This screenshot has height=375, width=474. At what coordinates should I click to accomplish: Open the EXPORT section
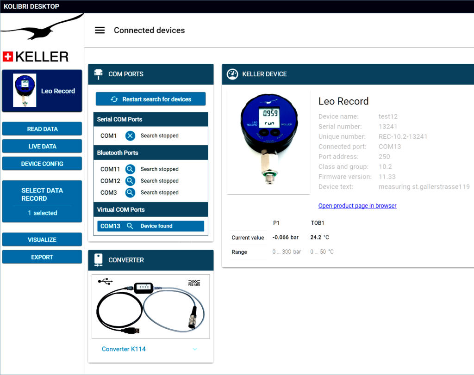[x=42, y=257]
